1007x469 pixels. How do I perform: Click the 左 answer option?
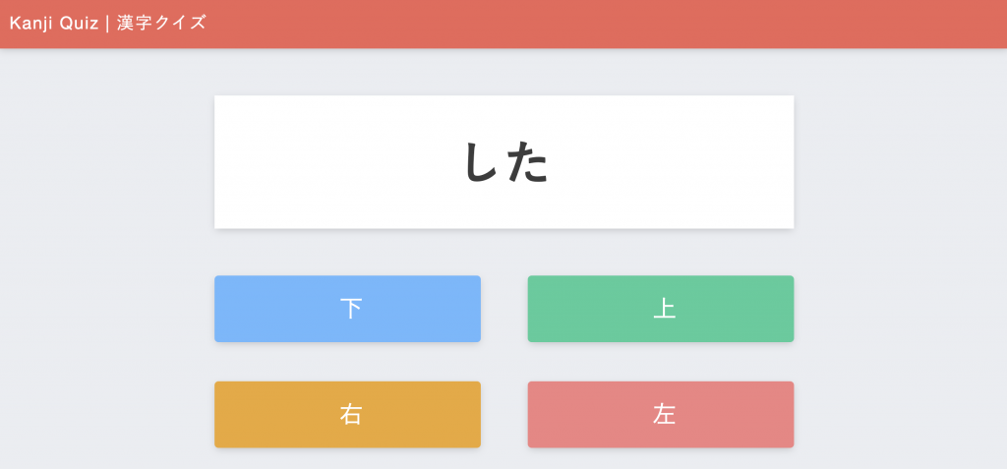click(x=660, y=414)
